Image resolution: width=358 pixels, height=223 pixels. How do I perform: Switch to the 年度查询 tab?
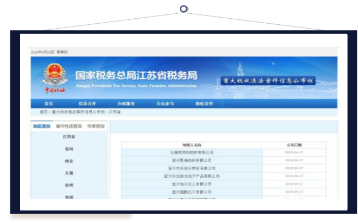point(95,126)
